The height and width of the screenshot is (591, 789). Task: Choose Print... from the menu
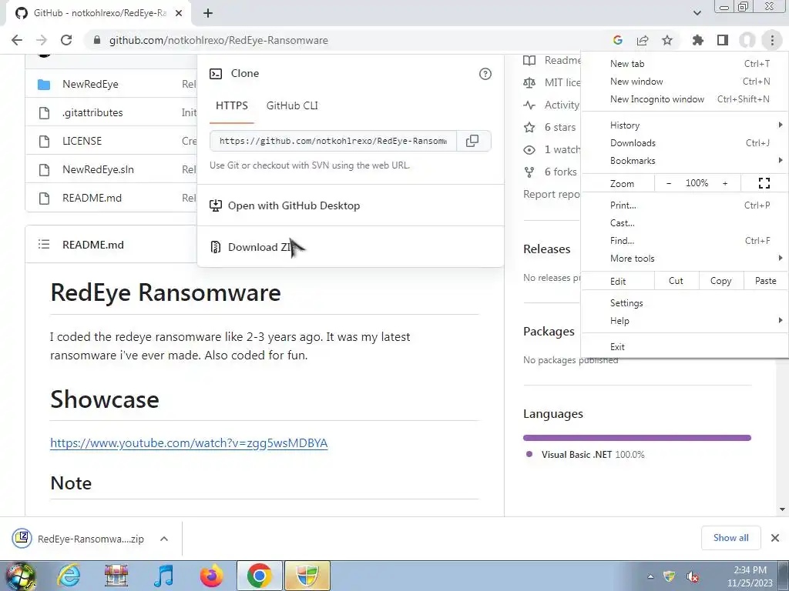pos(684,205)
